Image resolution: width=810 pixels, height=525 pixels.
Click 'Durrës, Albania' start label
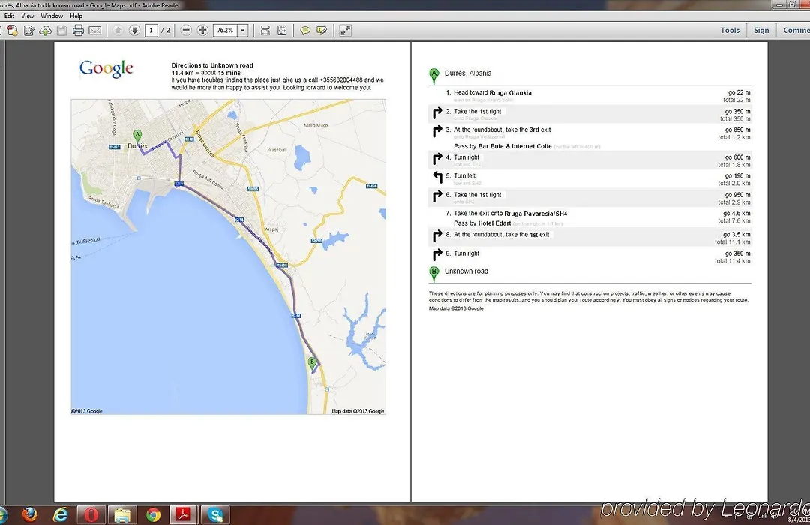[x=468, y=73]
